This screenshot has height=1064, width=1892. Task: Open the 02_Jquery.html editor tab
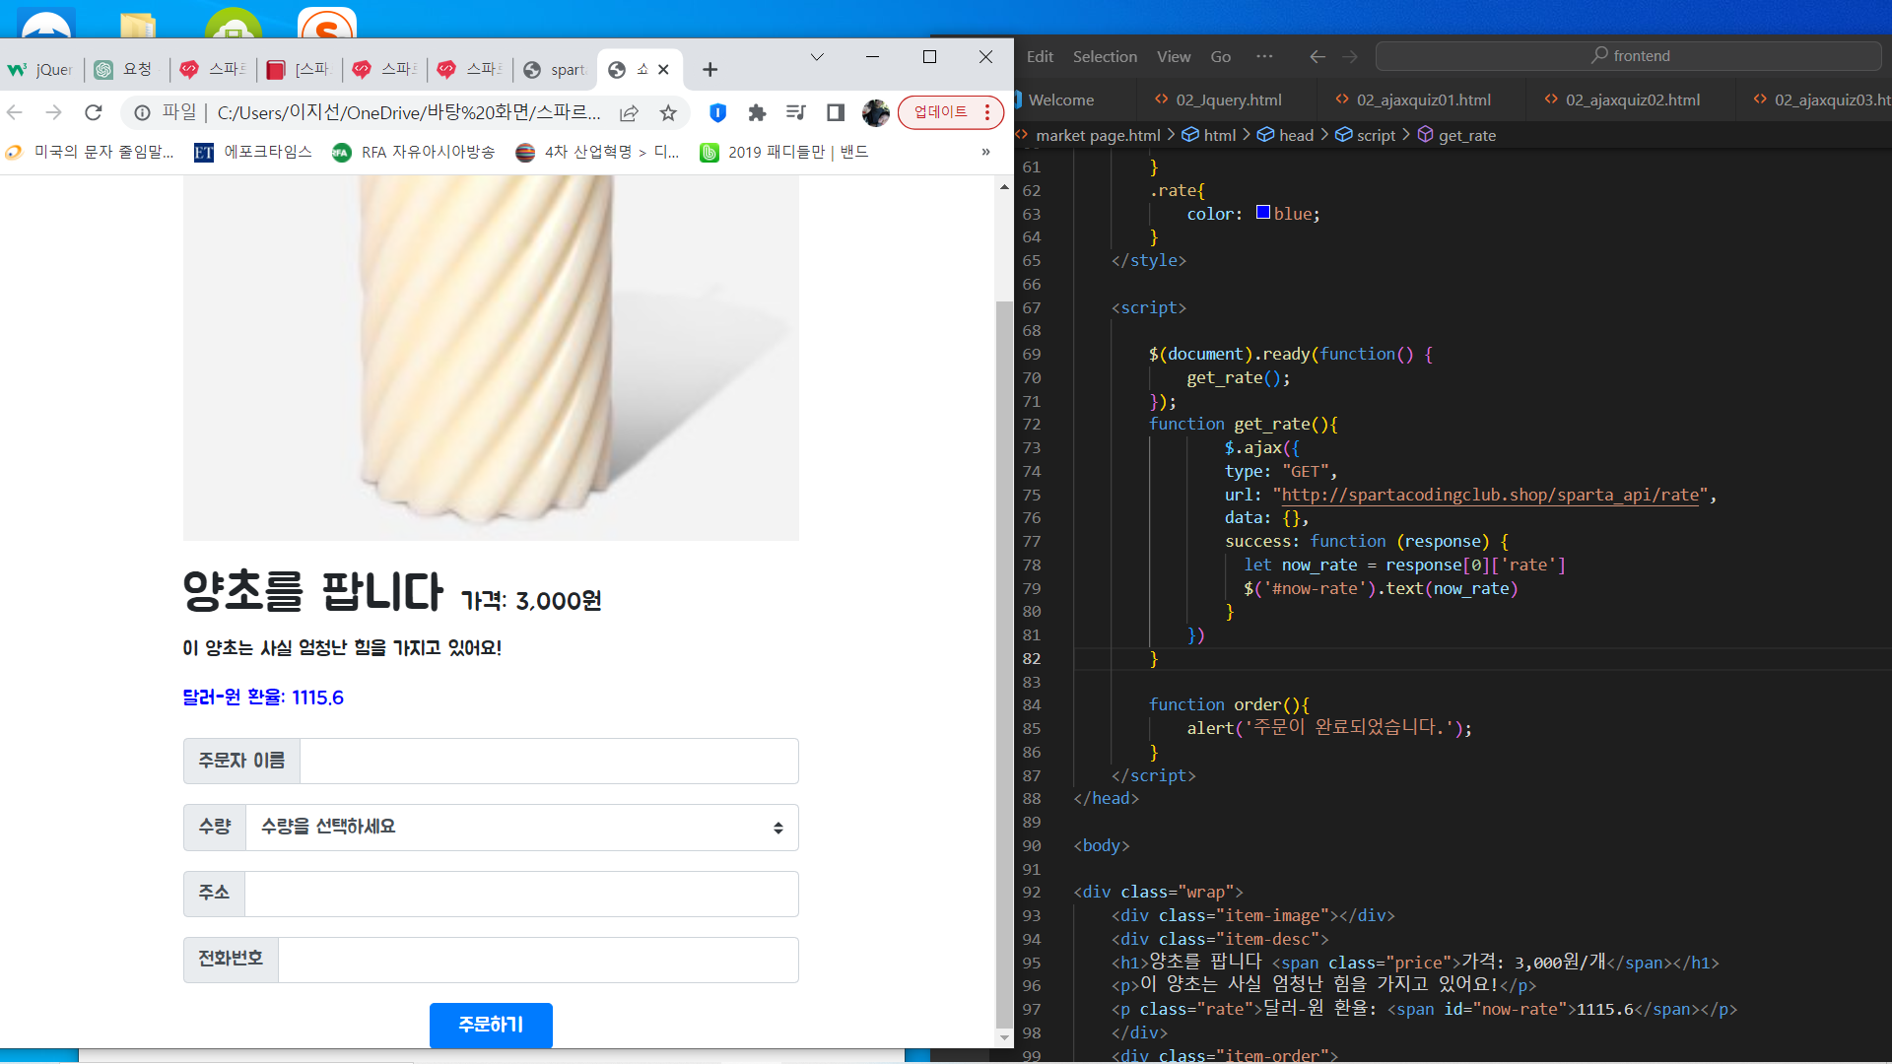pyautogui.click(x=1228, y=100)
